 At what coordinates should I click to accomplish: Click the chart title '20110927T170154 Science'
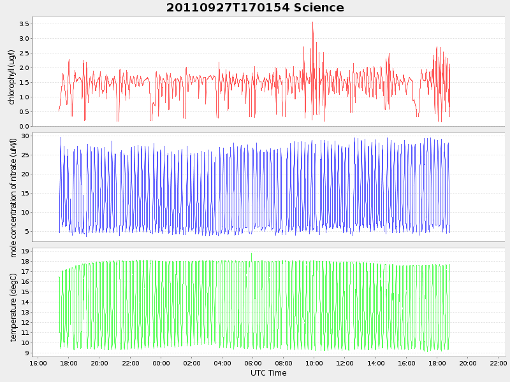[x=255, y=8]
